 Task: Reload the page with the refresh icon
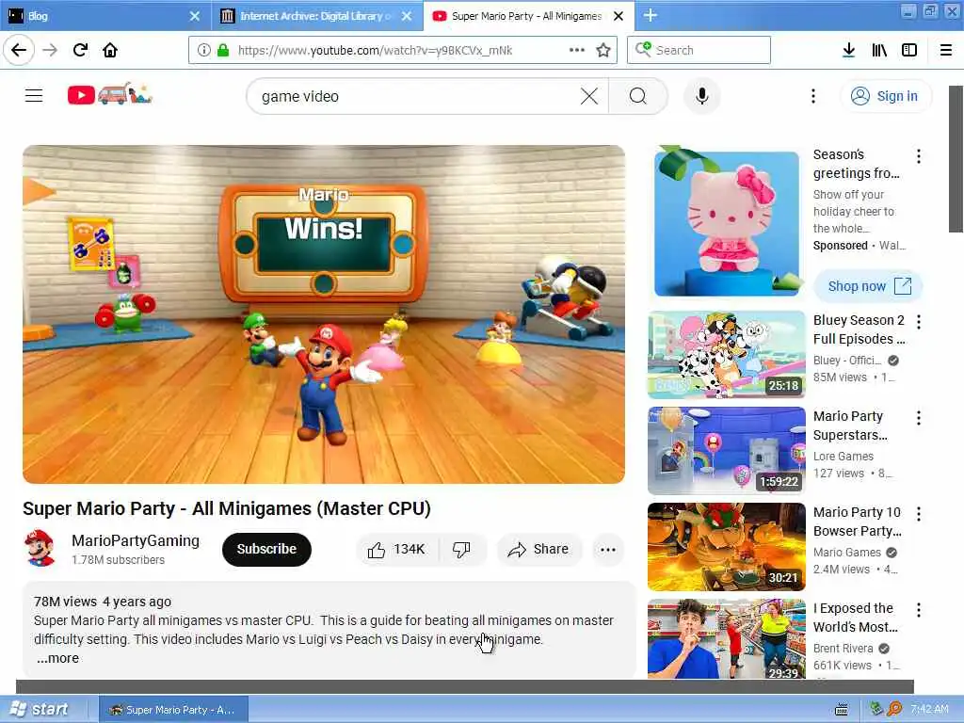coord(80,50)
